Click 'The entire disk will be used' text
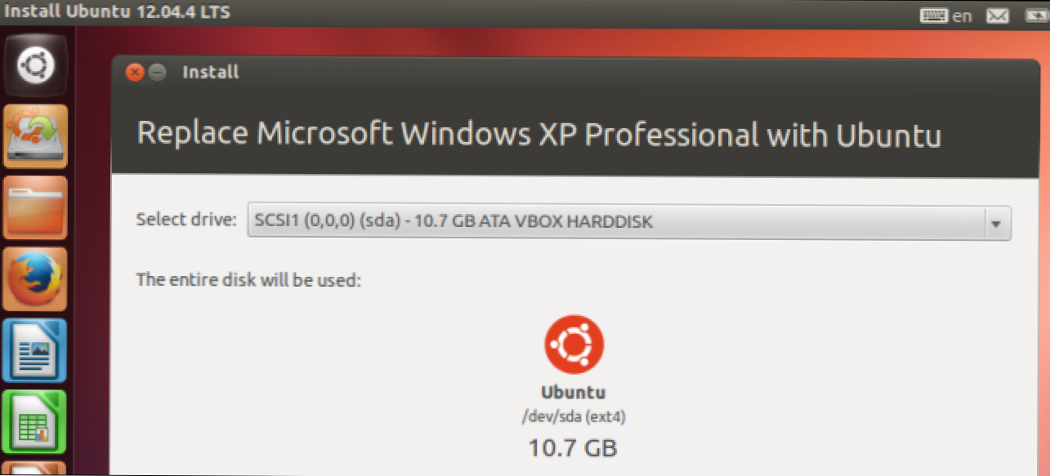This screenshot has height=476, width=1050. 248,280
